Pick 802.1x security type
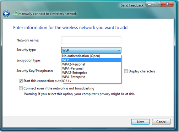 (x=91, y=81)
